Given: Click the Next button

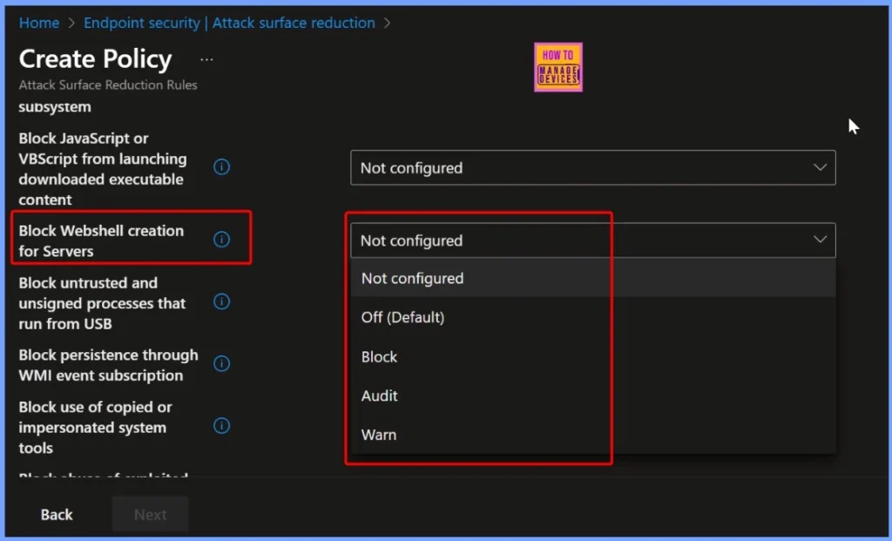Looking at the screenshot, I should (150, 515).
